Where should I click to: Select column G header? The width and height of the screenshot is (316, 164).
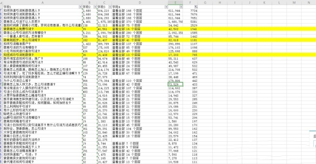[205, 3]
